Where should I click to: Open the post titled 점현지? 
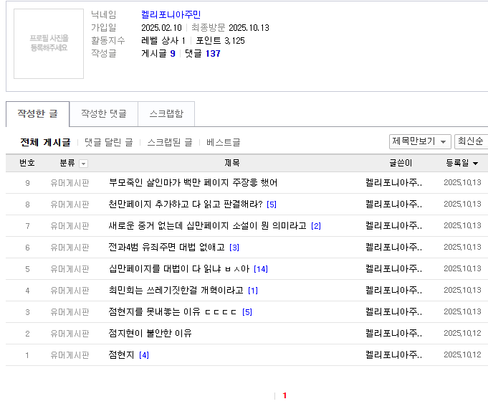pos(121,354)
